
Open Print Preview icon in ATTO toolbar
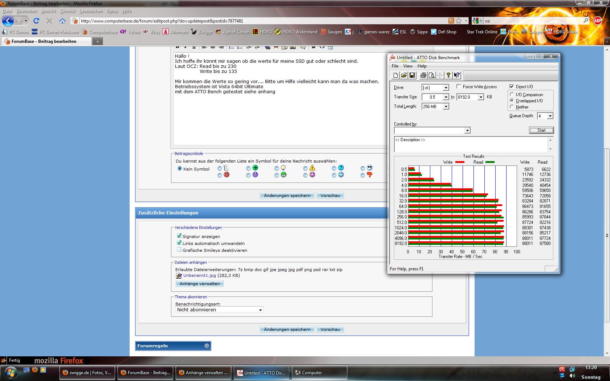(431, 75)
